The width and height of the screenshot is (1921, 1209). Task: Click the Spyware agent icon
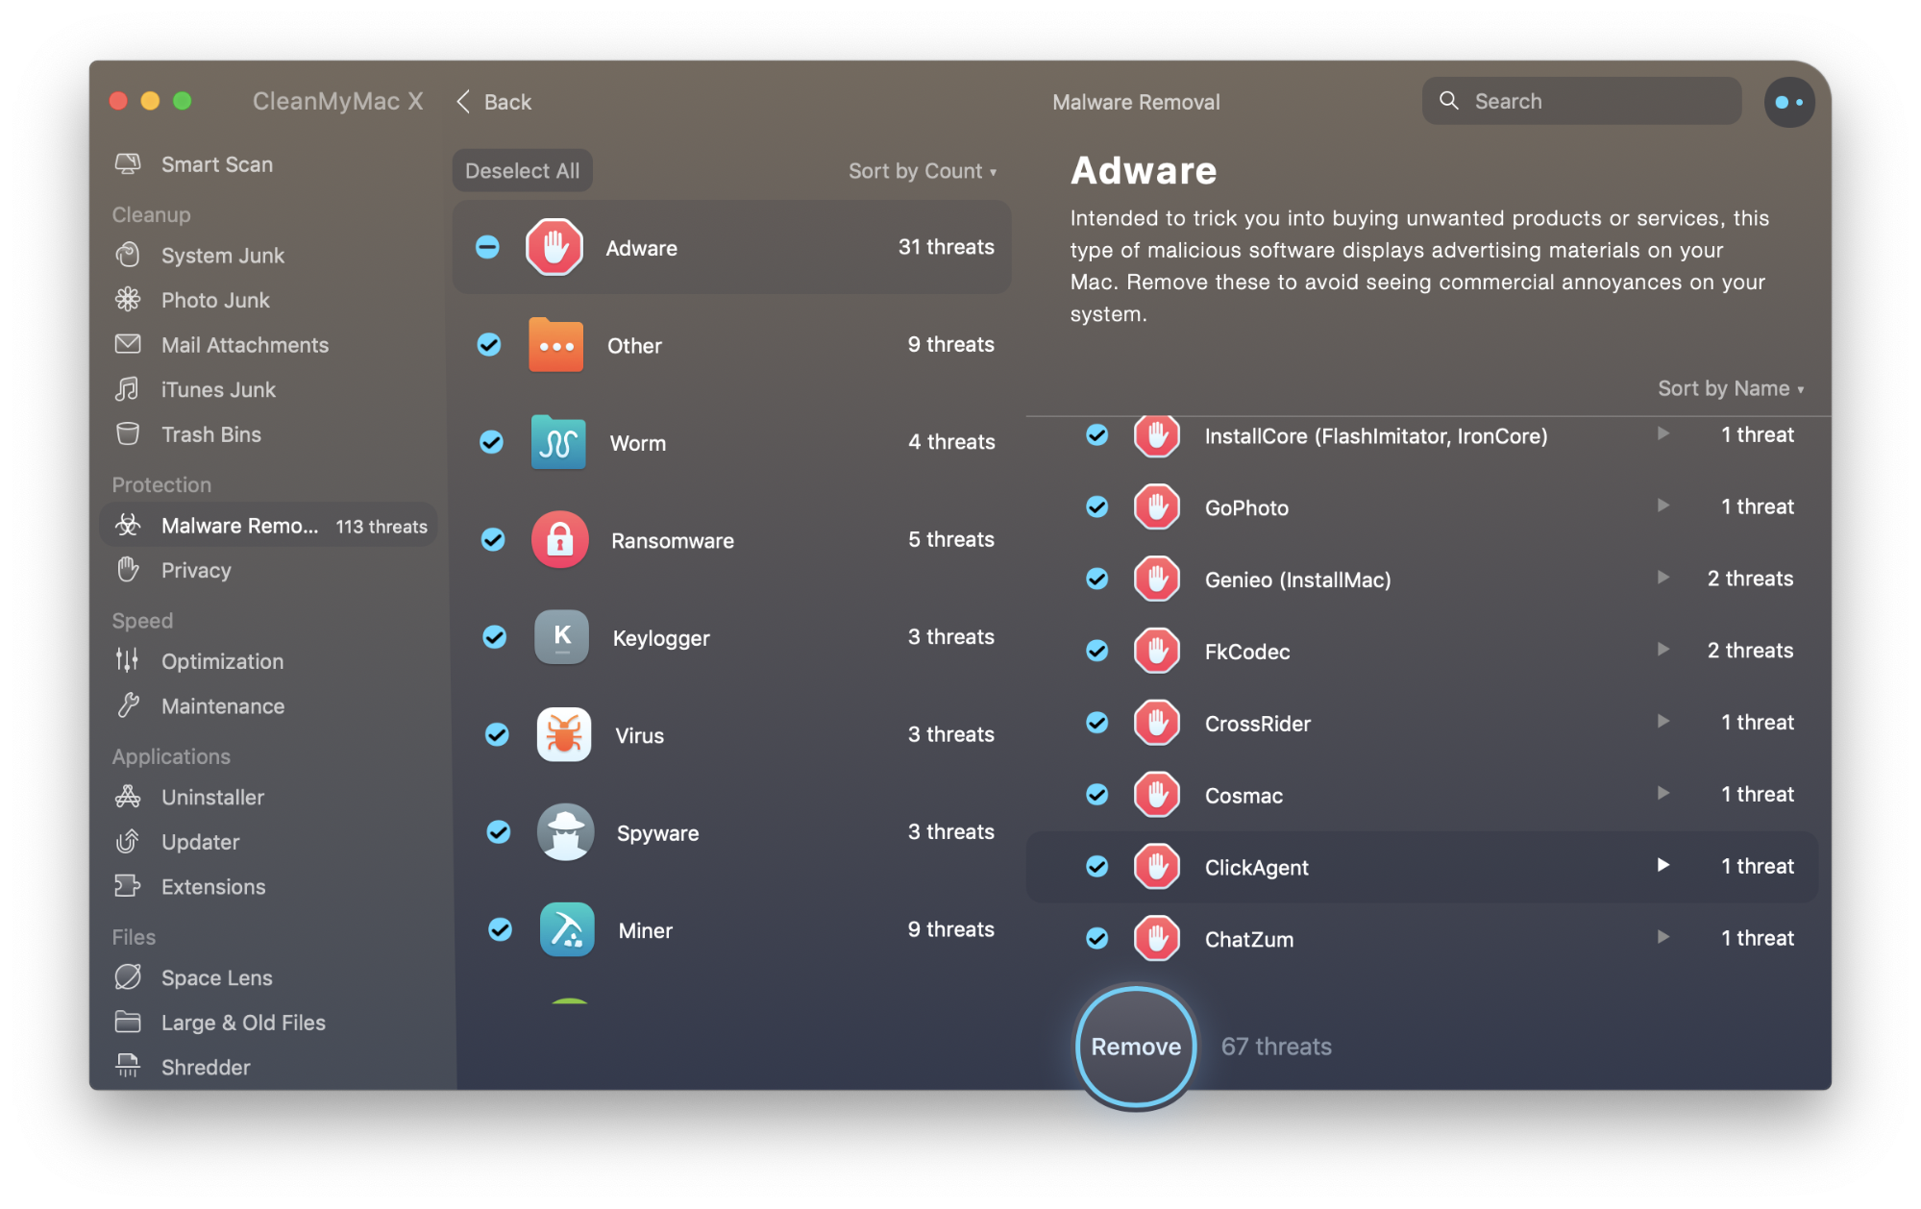coord(566,832)
